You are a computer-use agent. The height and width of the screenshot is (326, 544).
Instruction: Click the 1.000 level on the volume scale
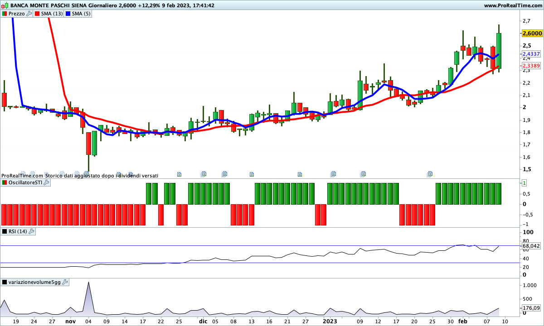pyautogui.click(x=529, y=286)
